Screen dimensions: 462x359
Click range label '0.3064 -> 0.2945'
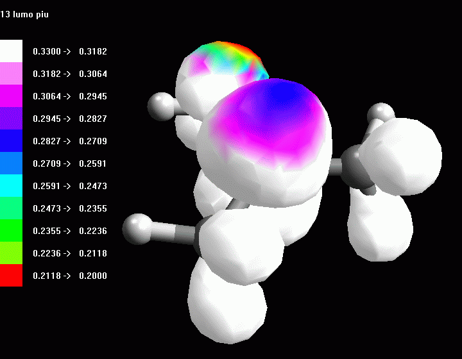coord(70,96)
